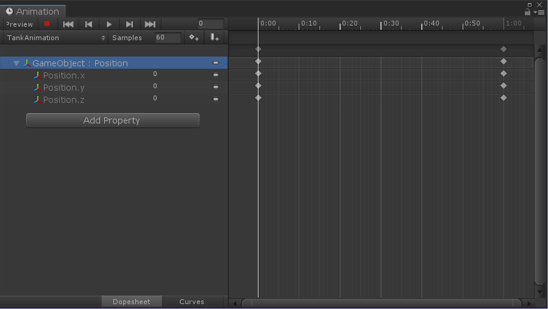Select Position.x keyframe at 1:00
Viewport: 548px width, 309px height.
click(504, 74)
